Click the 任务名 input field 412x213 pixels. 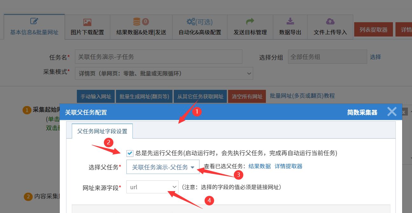(159, 57)
